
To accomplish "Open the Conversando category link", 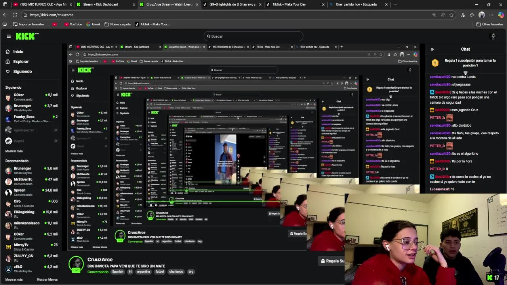I will click(x=98, y=272).
